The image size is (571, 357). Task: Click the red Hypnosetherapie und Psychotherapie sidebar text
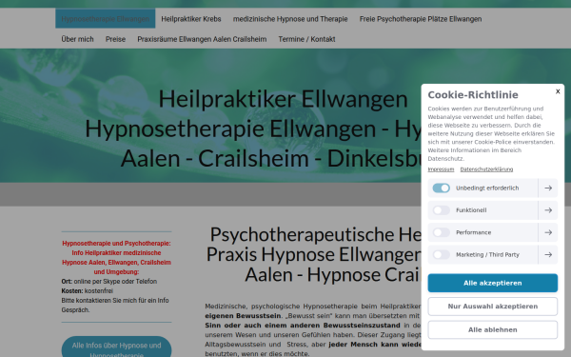coord(116,258)
